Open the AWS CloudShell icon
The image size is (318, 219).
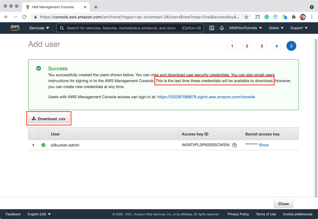[x=212, y=28]
